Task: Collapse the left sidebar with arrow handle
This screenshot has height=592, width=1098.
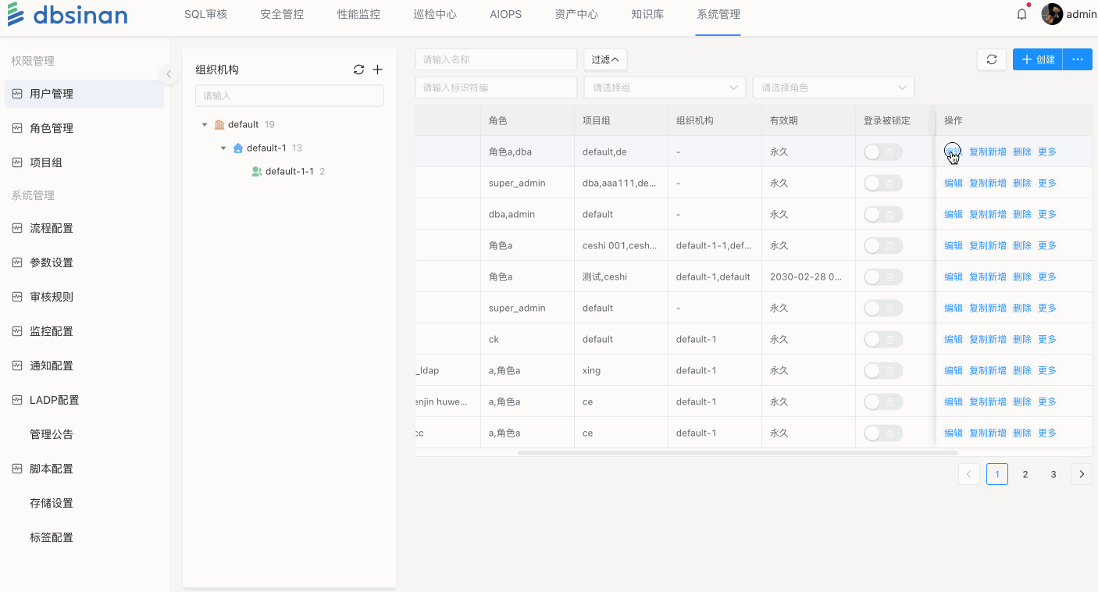Action: point(168,74)
